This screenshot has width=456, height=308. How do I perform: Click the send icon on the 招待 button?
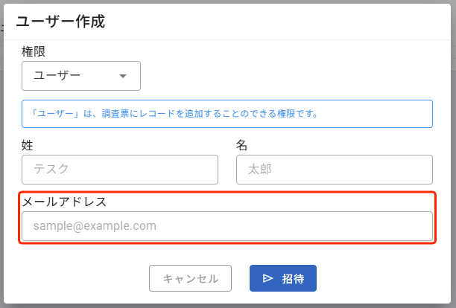point(268,279)
